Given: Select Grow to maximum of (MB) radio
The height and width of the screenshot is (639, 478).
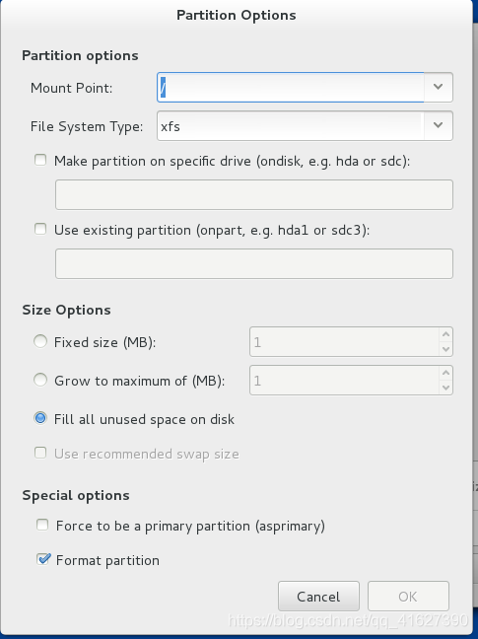Looking at the screenshot, I should point(40,380).
